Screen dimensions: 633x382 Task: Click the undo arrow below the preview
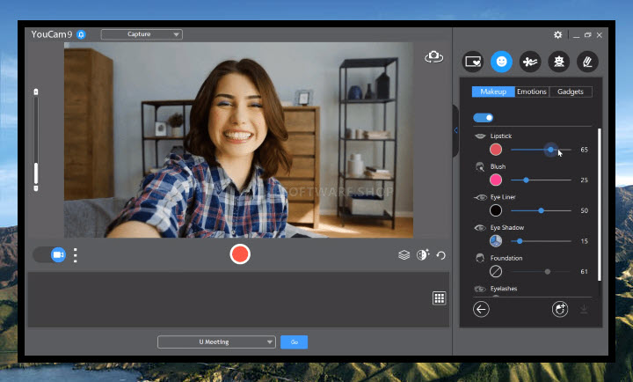tap(440, 255)
